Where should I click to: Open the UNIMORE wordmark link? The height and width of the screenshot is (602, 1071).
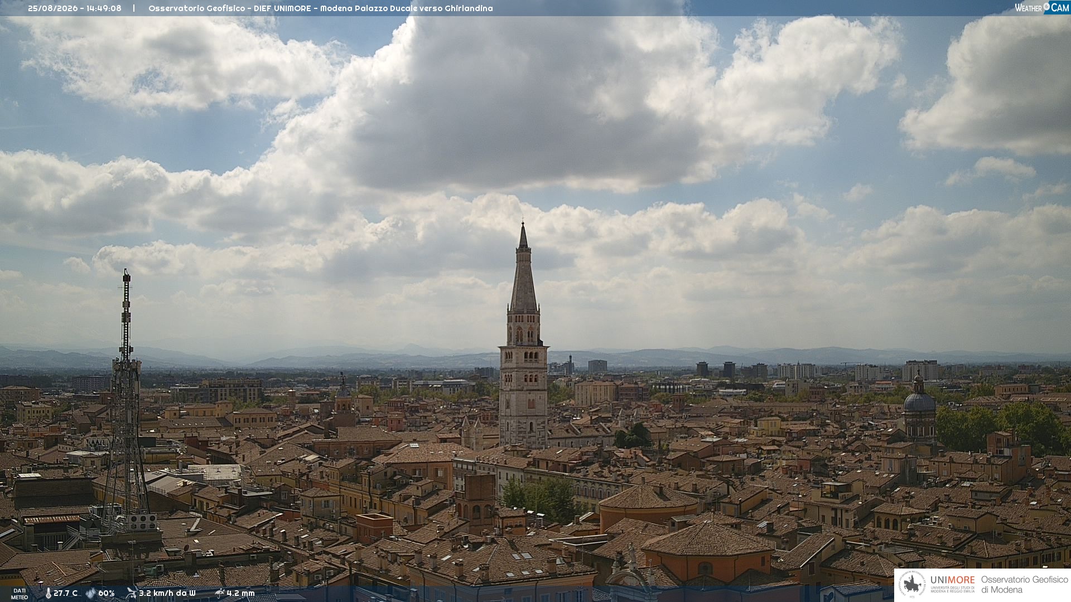tap(952, 580)
